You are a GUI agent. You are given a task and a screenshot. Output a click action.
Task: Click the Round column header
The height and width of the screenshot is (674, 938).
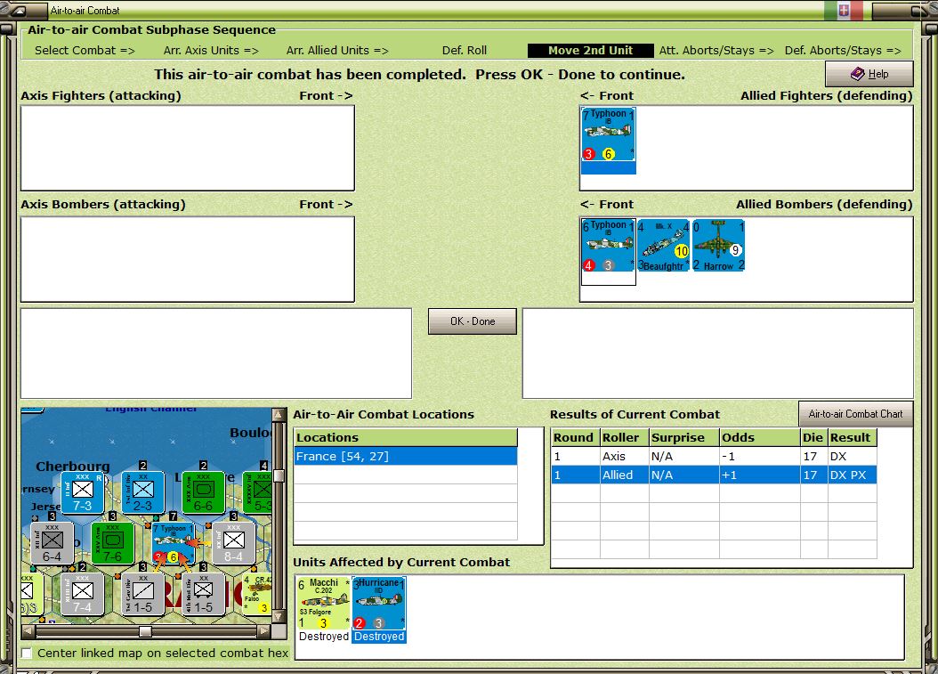[x=575, y=437]
